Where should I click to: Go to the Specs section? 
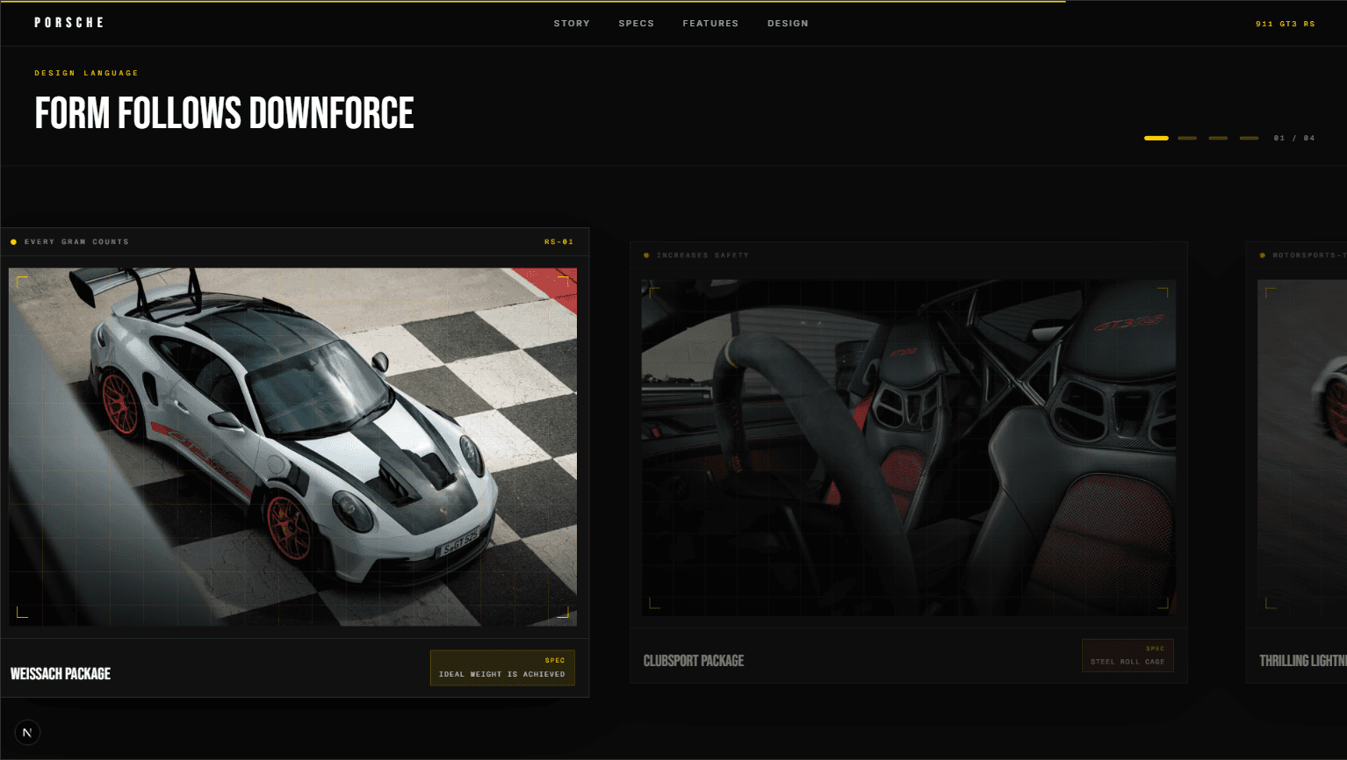point(637,24)
